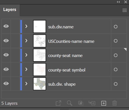This screenshot has width=129, height=110.
Task: Close the Layers panel
Action: point(126,2)
